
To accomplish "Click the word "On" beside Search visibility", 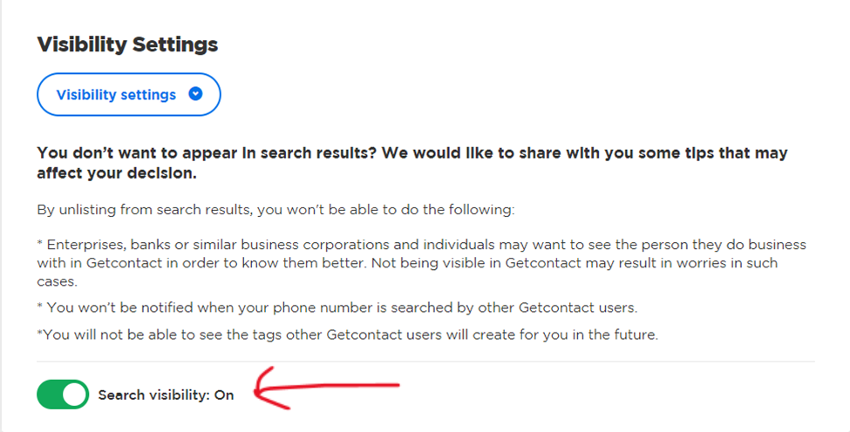I will pos(224,395).
